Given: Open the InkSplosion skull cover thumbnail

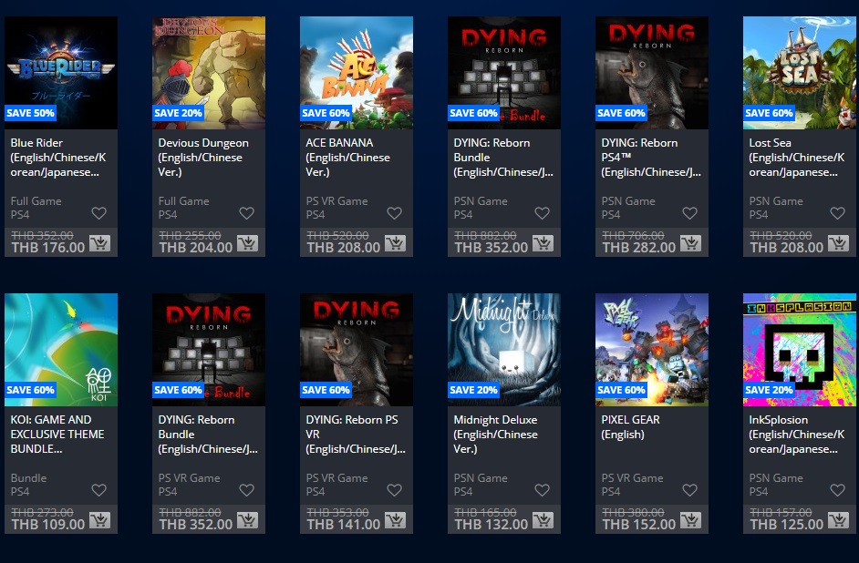Looking at the screenshot, I should click(800, 350).
